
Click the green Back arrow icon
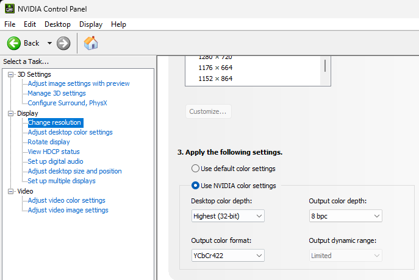pyautogui.click(x=13, y=43)
